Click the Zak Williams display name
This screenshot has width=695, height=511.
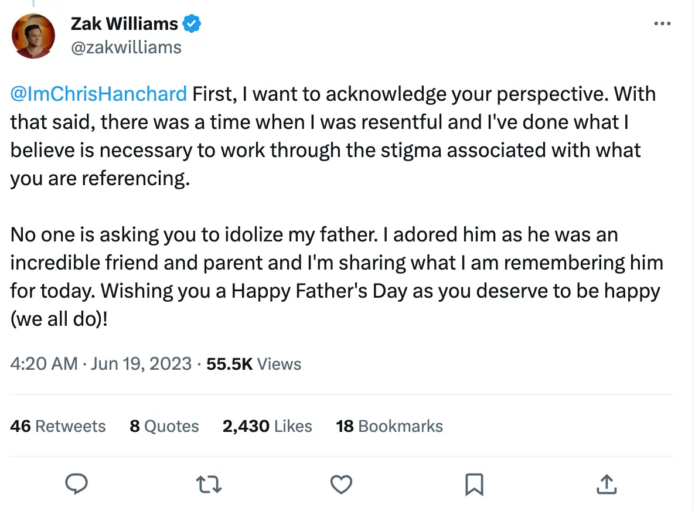[x=124, y=24]
